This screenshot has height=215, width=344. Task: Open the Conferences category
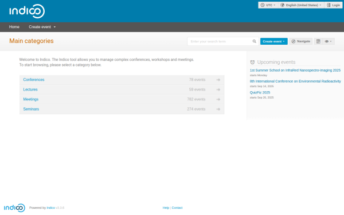click(x=34, y=80)
